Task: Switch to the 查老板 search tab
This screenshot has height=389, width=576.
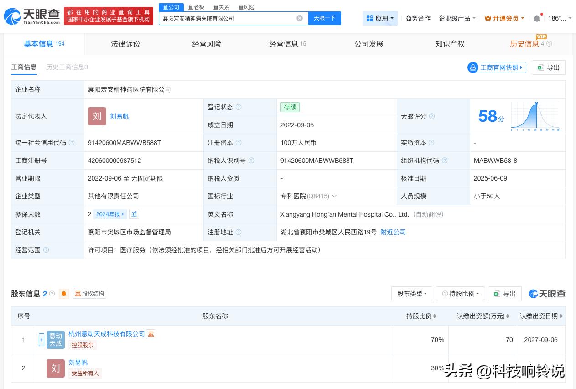Action: click(196, 7)
